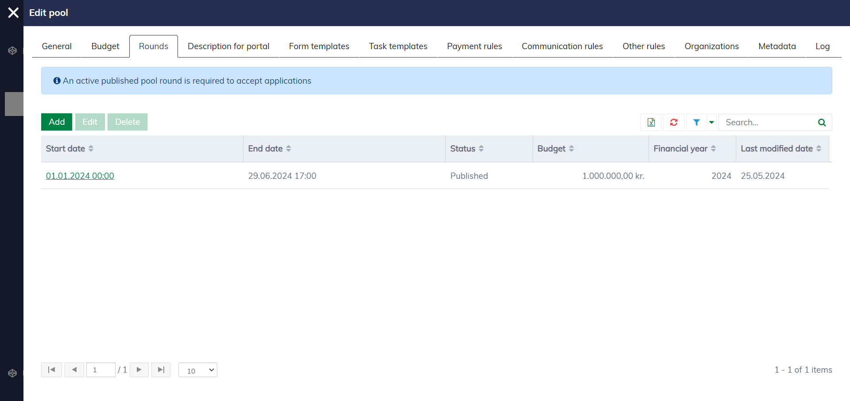This screenshot has width=850, height=401.
Task: Jump to last page of results
Action: click(x=161, y=370)
